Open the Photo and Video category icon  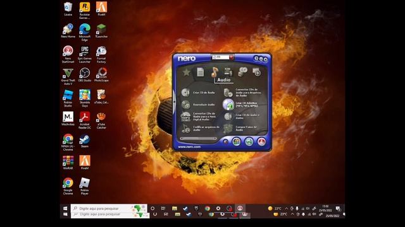pos(228,72)
